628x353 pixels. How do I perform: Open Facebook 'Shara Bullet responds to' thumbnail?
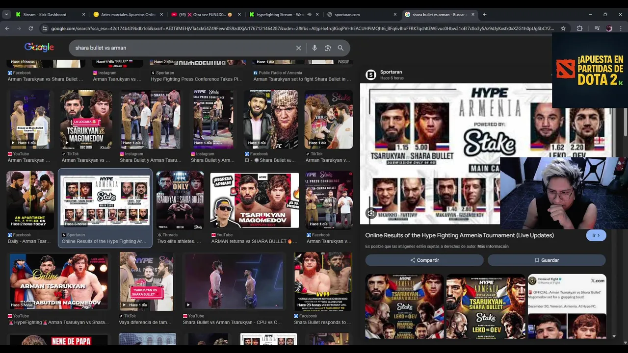pyautogui.click(x=323, y=281)
